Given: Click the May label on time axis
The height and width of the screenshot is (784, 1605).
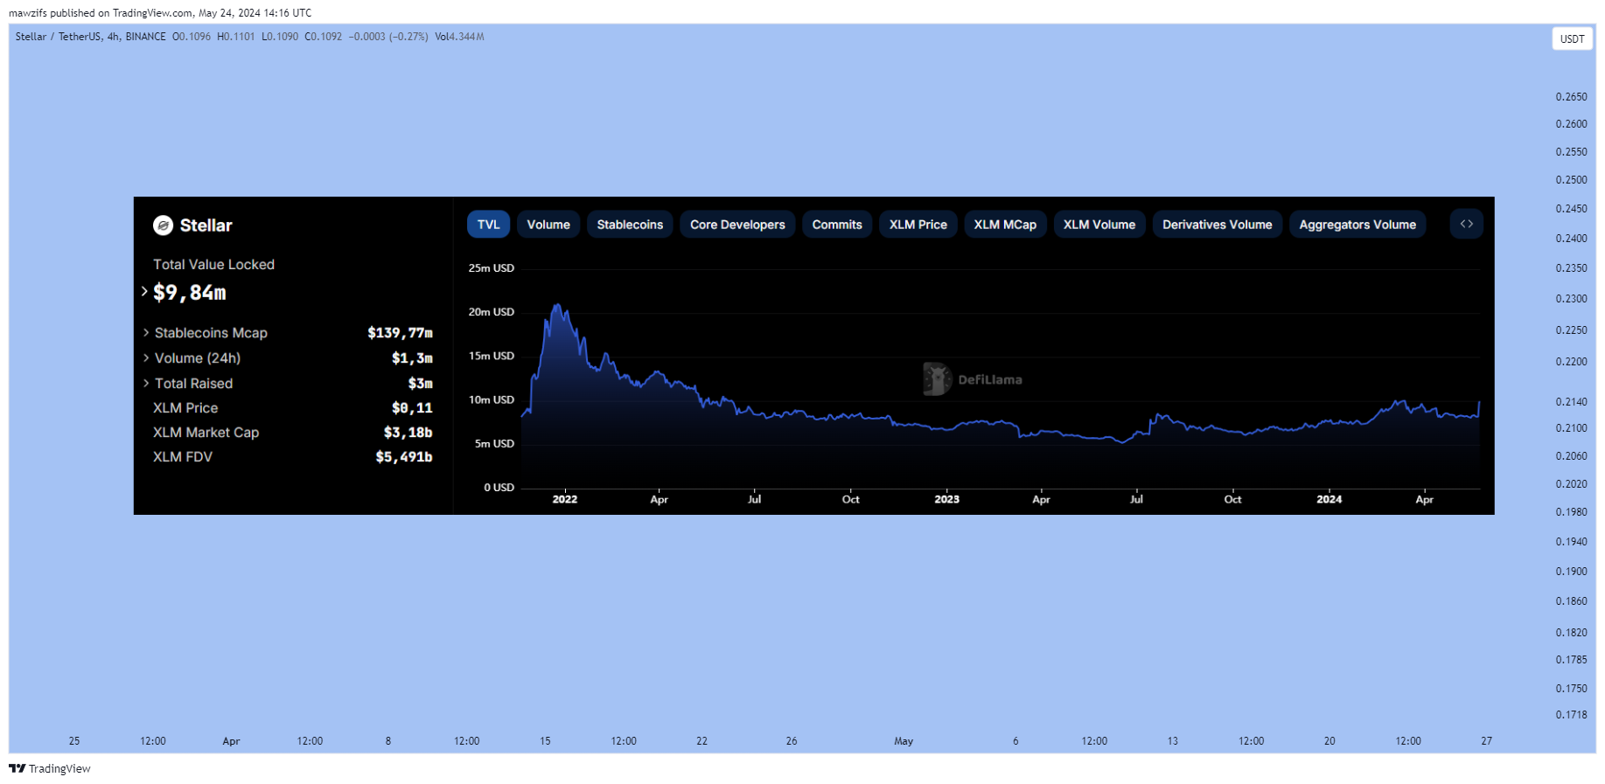Looking at the screenshot, I should 904,741.
